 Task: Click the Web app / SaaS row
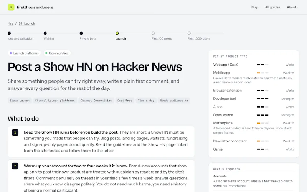(x=254, y=65)
